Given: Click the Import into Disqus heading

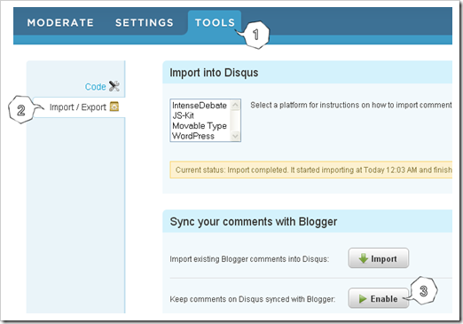Looking at the screenshot, I should click(214, 73).
